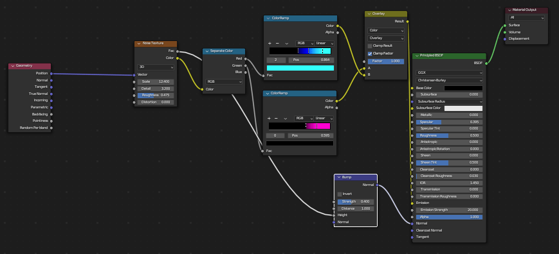
Task: Click the Detail field on Noise Texture
Action: 156,89
